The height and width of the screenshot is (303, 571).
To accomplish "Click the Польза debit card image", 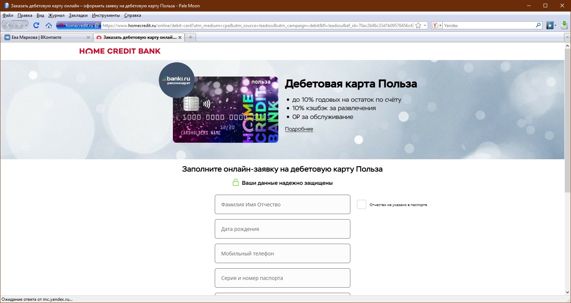I will [225, 109].
